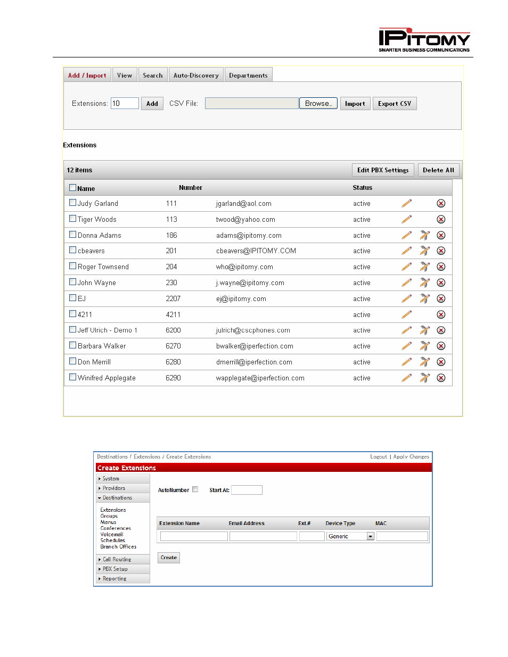Open the Departments tab
Screen dimensions: 508x657
(x=248, y=75)
